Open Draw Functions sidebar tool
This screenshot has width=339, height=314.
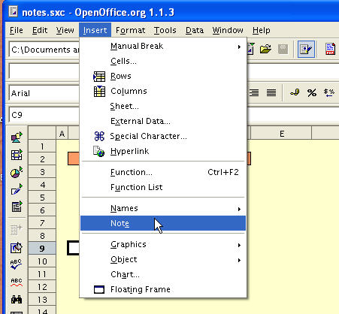tap(17, 189)
